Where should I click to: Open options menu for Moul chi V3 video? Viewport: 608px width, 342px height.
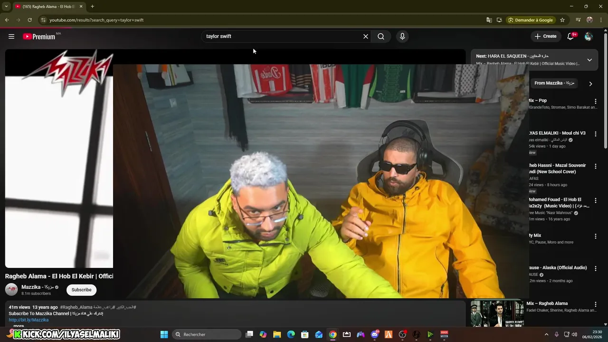point(596,134)
